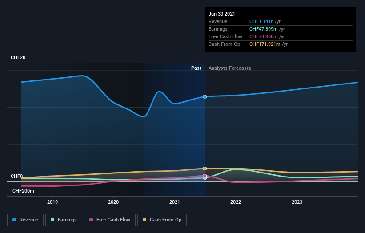Click the Cash From Op label in tooltip

click(224, 44)
